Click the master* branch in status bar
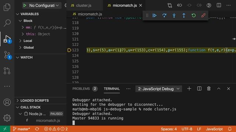 point(21,129)
